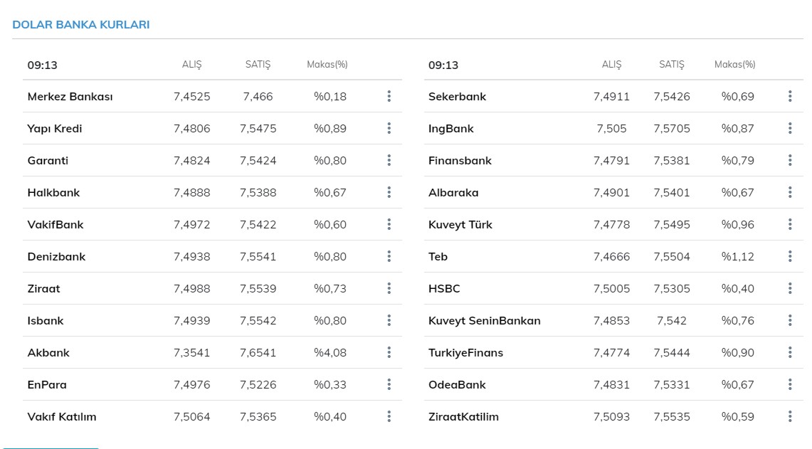Image resolution: width=812 pixels, height=449 pixels.
Task: Click the DOLAR BANKA KURLARI heading
Action: pyautogui.click(x=81, y=24)
